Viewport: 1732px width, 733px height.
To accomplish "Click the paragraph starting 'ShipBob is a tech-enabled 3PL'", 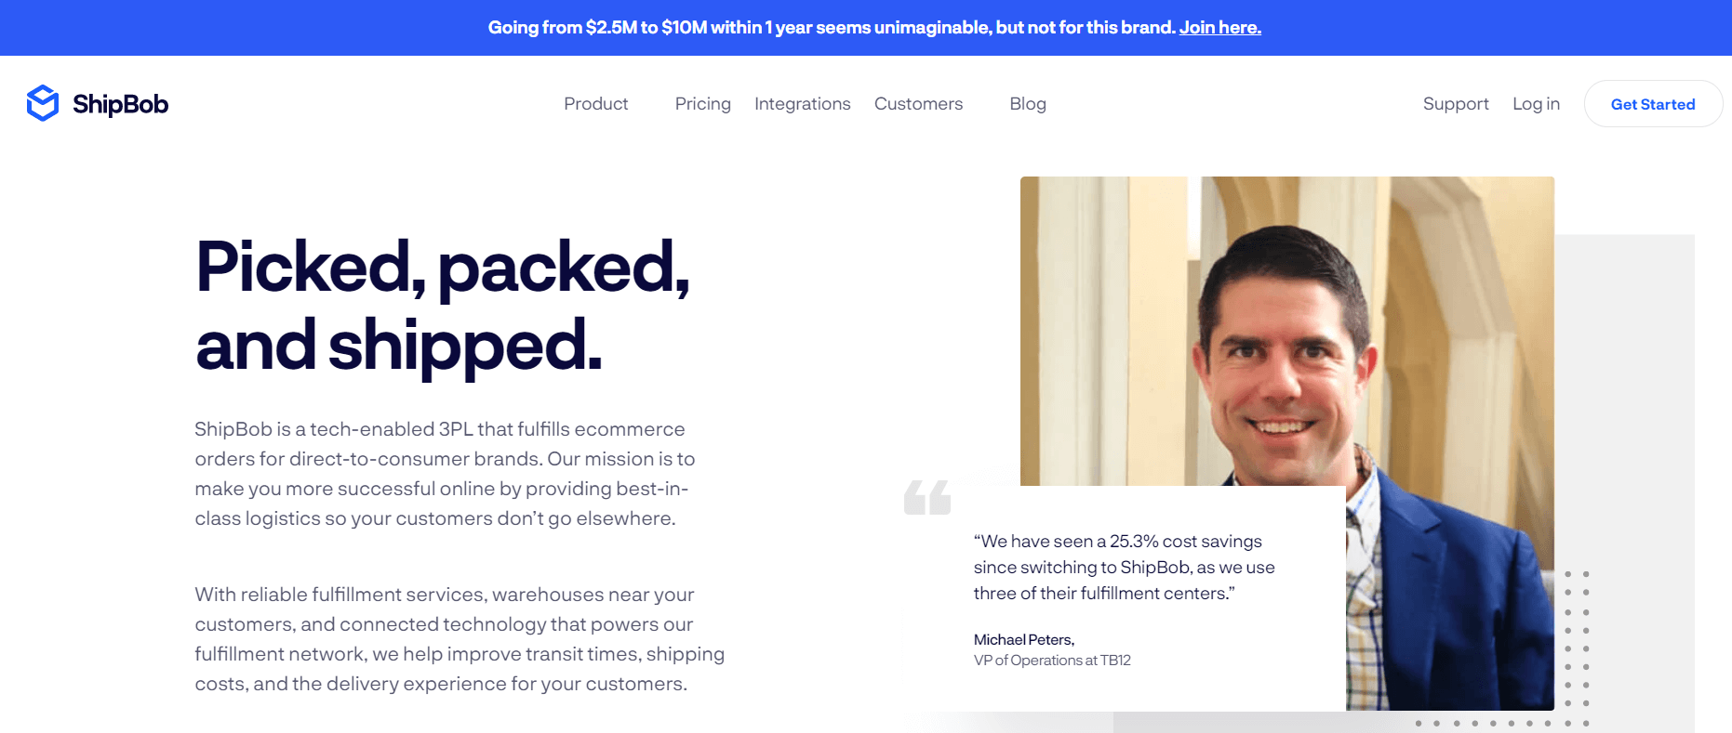I will 445,474.
